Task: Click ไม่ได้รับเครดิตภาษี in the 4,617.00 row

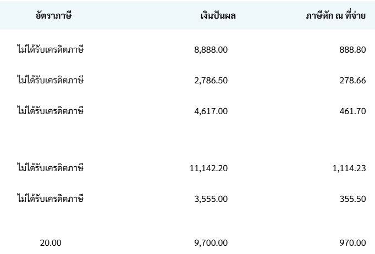Action: coord(50,111)
